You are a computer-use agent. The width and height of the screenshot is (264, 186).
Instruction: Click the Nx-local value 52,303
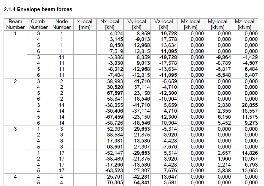tap(115, 129)
